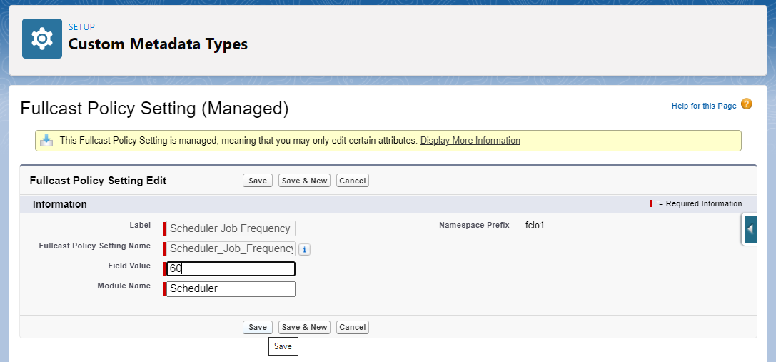The width and height of the screenshot is (776, 362).
Task: Click the bottom Cancel button
Action: pos(353,327)
